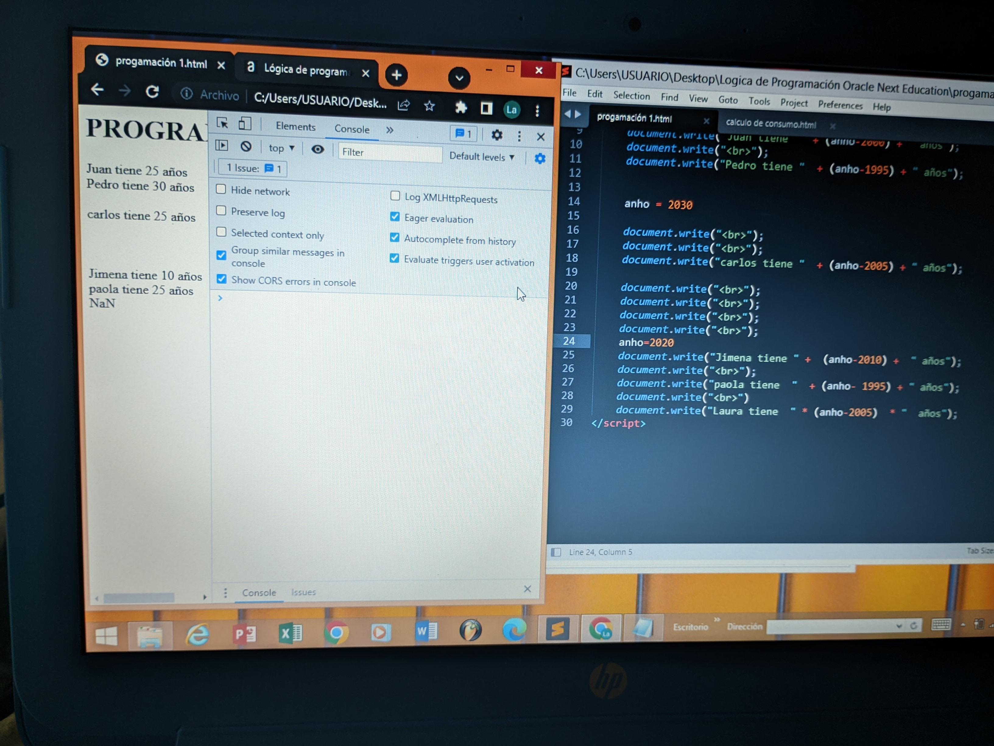Switch to the Elements tab

(x=295, y=126)
